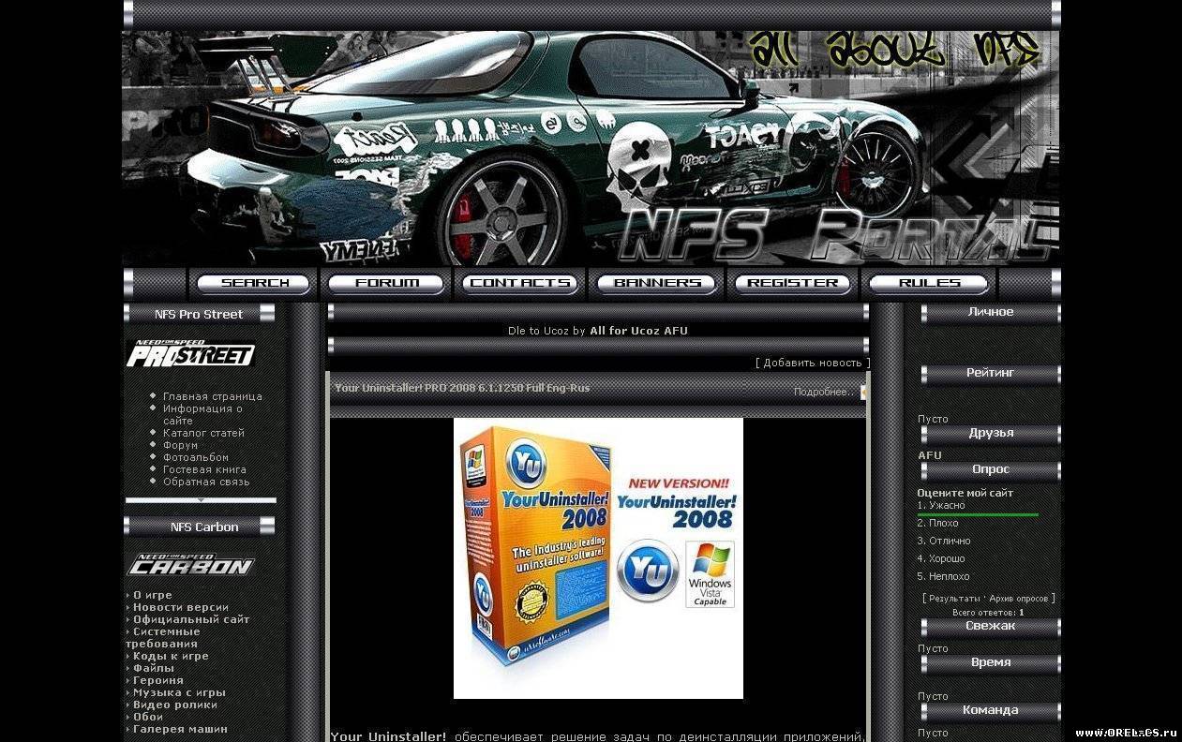Open the Главная страница link
This screenshot has height=742, width=1182.
(x=213, y=396)
